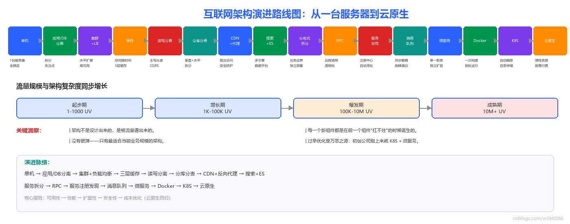Click the 起步期 1-1000 UV phase box
Image resolution: width=570 pixels, height=224 pixels.
click(x=79, y=108)
